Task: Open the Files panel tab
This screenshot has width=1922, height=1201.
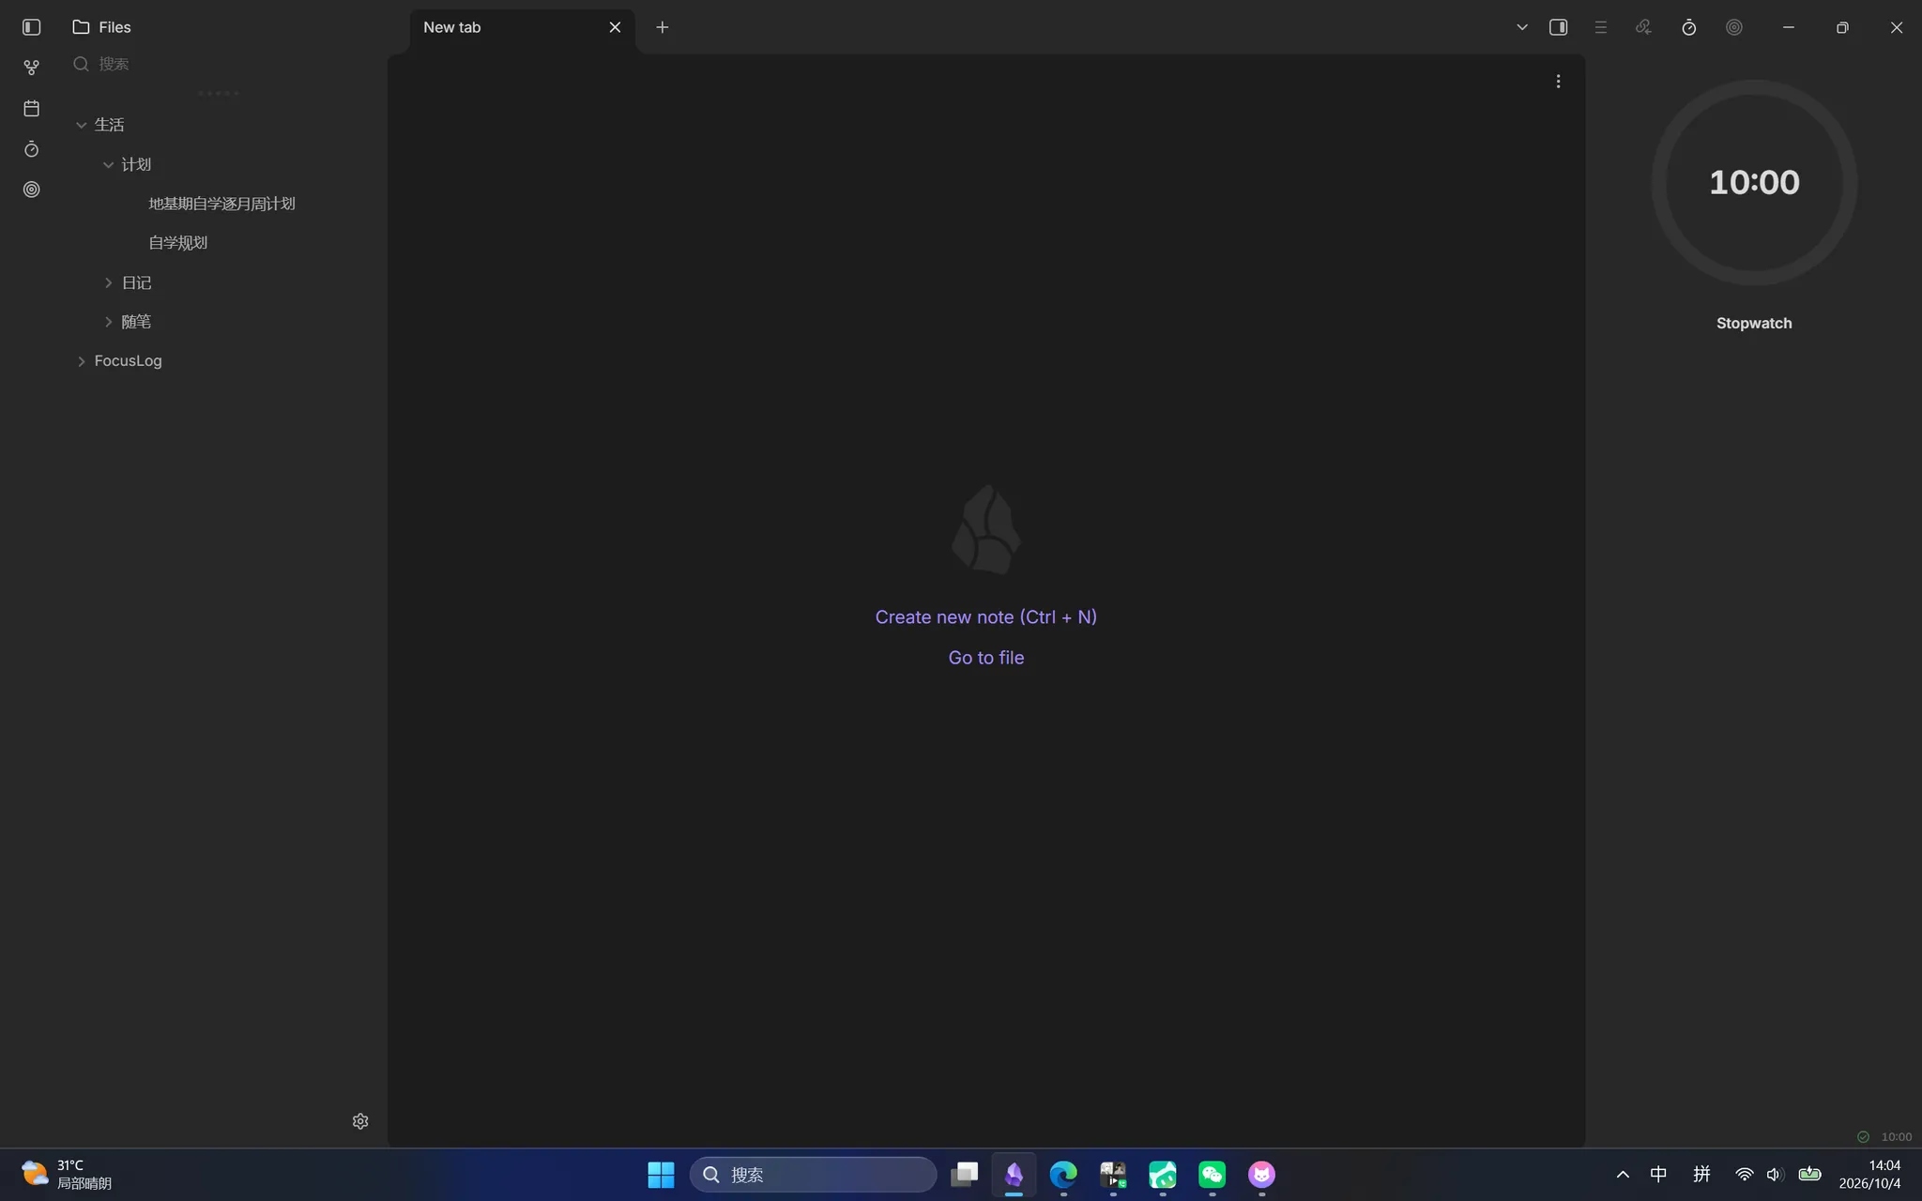Action: click(101, 27)
